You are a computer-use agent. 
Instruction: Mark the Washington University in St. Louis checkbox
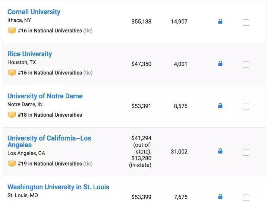(246, 198)
